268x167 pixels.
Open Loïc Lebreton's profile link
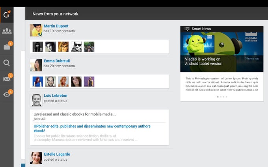56,95
